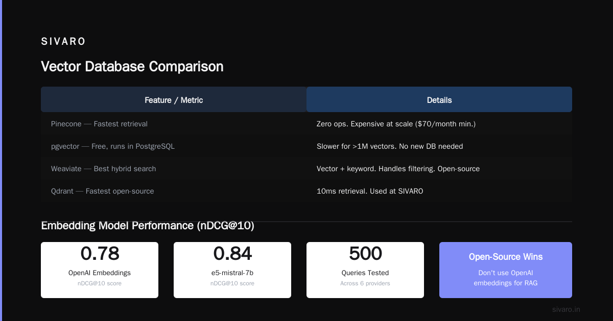Open the 500 Queries Tested card
Image resolution: width=613 pixels, height=321 pixels.
(365, 270)
